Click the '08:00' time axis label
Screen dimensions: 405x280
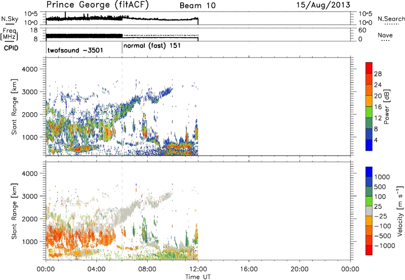pos(147,269)
